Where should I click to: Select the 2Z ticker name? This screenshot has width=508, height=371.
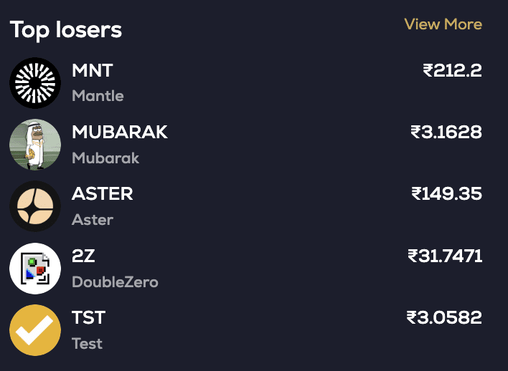click(83, 256)
